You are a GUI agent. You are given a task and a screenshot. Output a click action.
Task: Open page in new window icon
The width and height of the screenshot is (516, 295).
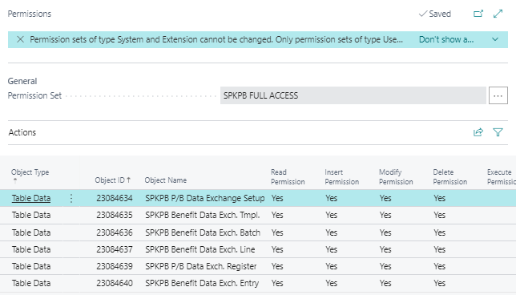coord(478,14)
